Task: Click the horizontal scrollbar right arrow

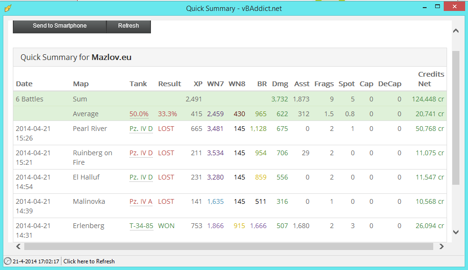Action: pos(441,246)
